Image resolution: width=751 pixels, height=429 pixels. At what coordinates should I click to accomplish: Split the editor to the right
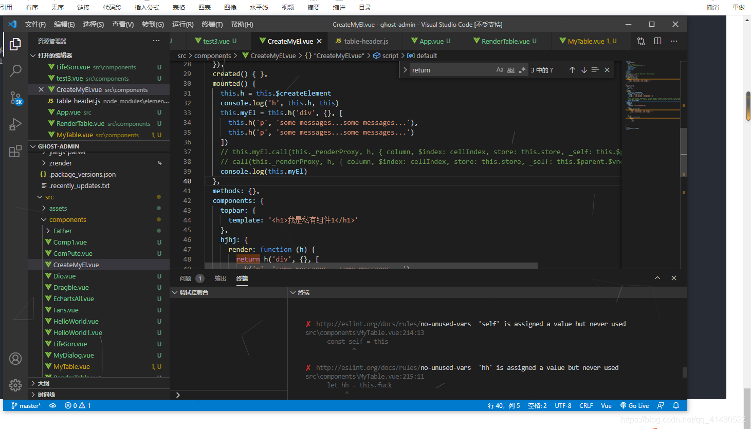click(x=657, y=41)
